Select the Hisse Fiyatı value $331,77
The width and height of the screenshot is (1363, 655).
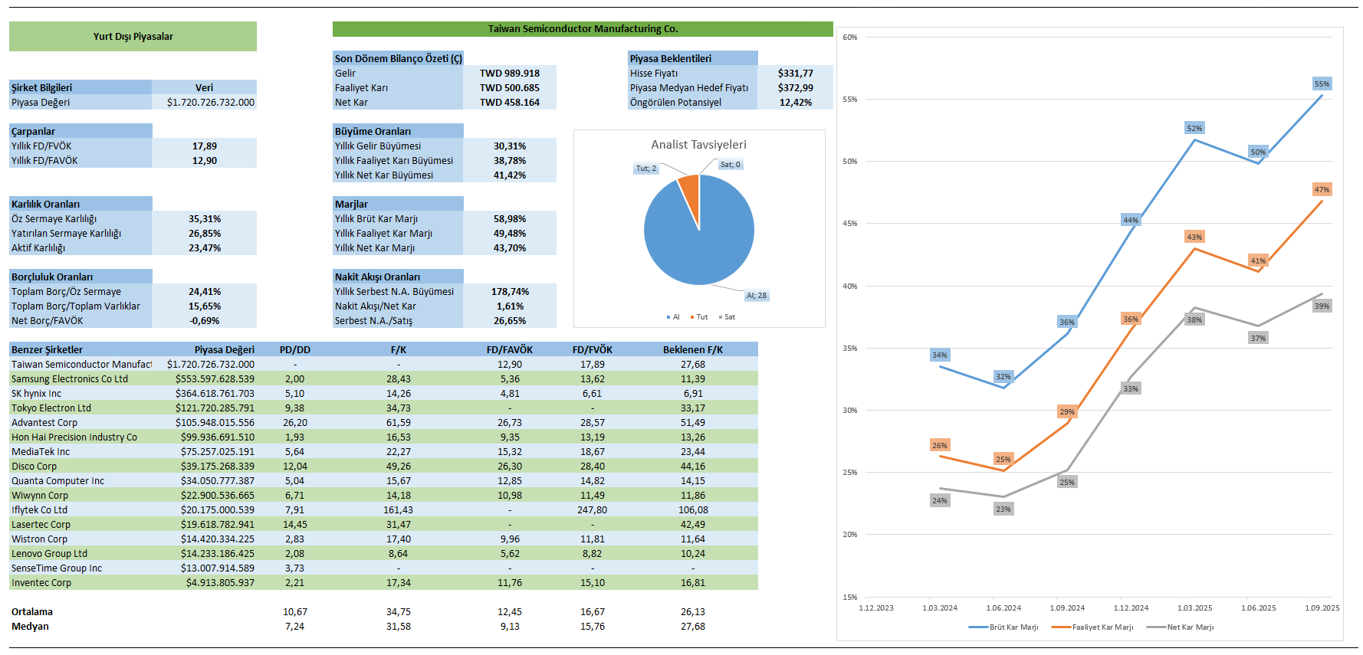pos(795,74)
